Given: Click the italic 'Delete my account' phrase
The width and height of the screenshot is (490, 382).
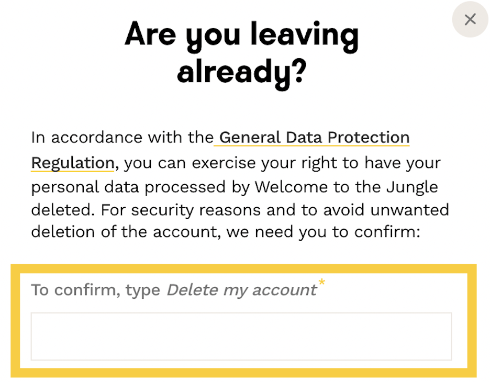Looking at the screenshot, I should [241, 290].
